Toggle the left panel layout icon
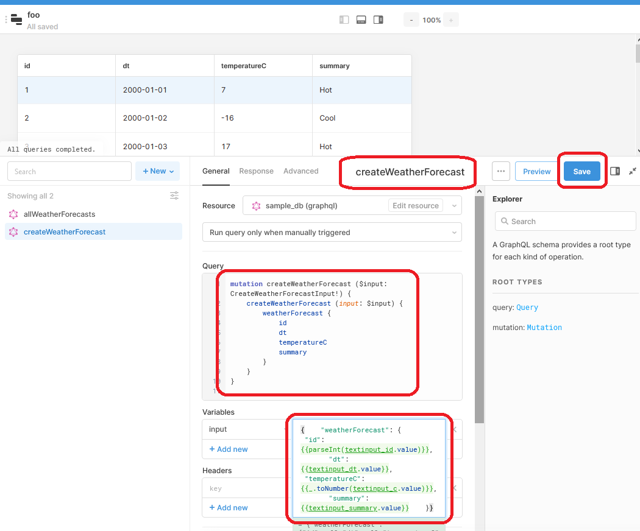Screen dimensions: 640x531 click(x=344, y=19)
